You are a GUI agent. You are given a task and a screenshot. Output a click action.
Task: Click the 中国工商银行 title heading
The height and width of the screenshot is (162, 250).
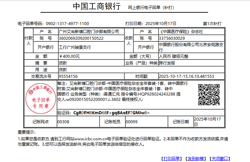[x=97, y=7]
